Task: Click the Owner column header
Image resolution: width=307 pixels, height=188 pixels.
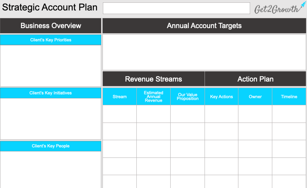Action: pos(255,97)
